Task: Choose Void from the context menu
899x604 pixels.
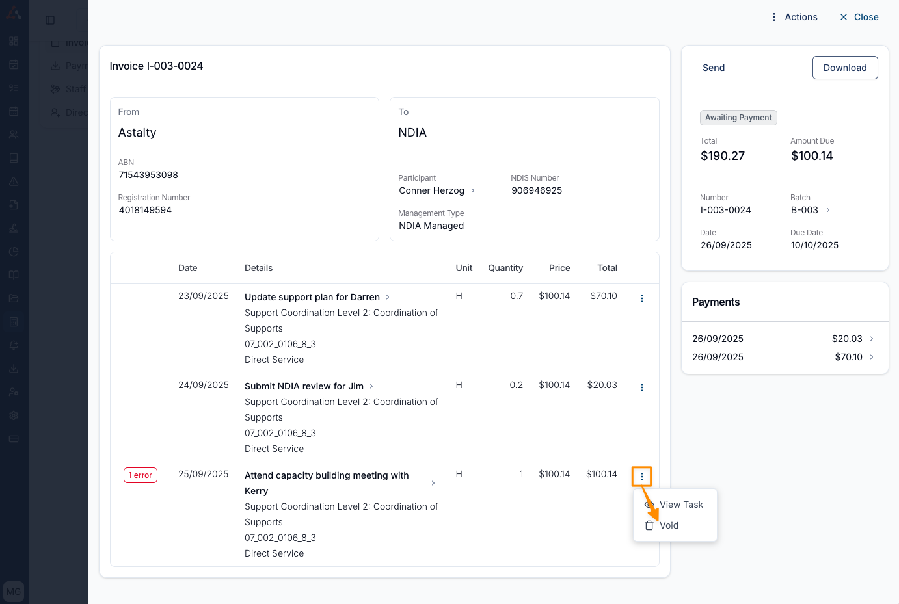Action: tap(669, 525)
